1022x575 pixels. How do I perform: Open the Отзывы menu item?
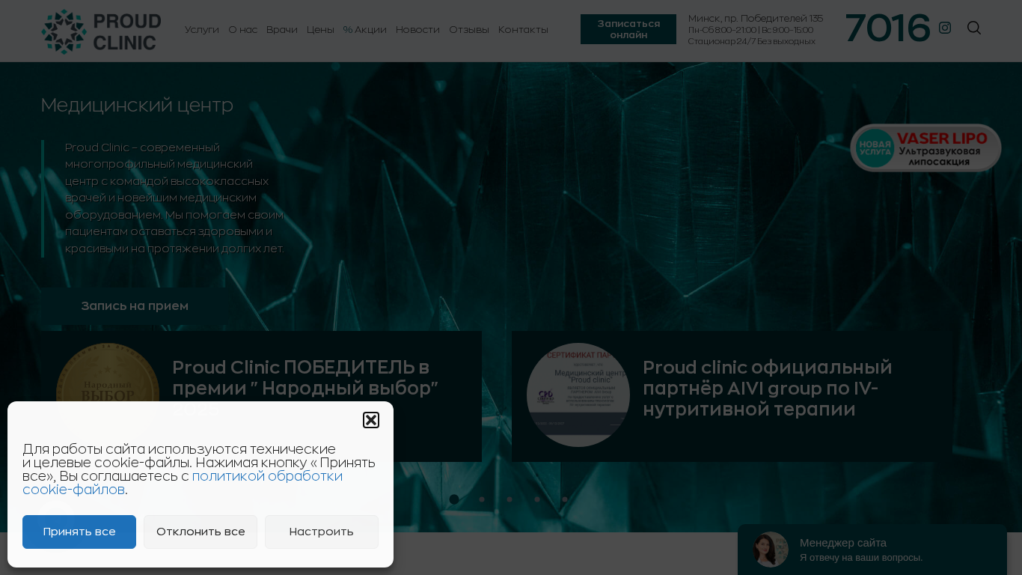coord(469,29)
